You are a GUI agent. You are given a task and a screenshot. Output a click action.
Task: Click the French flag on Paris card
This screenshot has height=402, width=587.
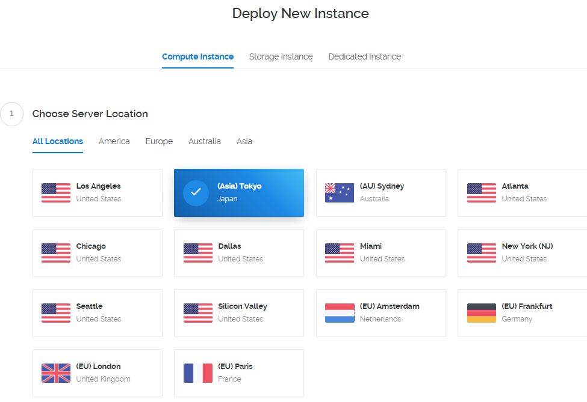point(197,373)
